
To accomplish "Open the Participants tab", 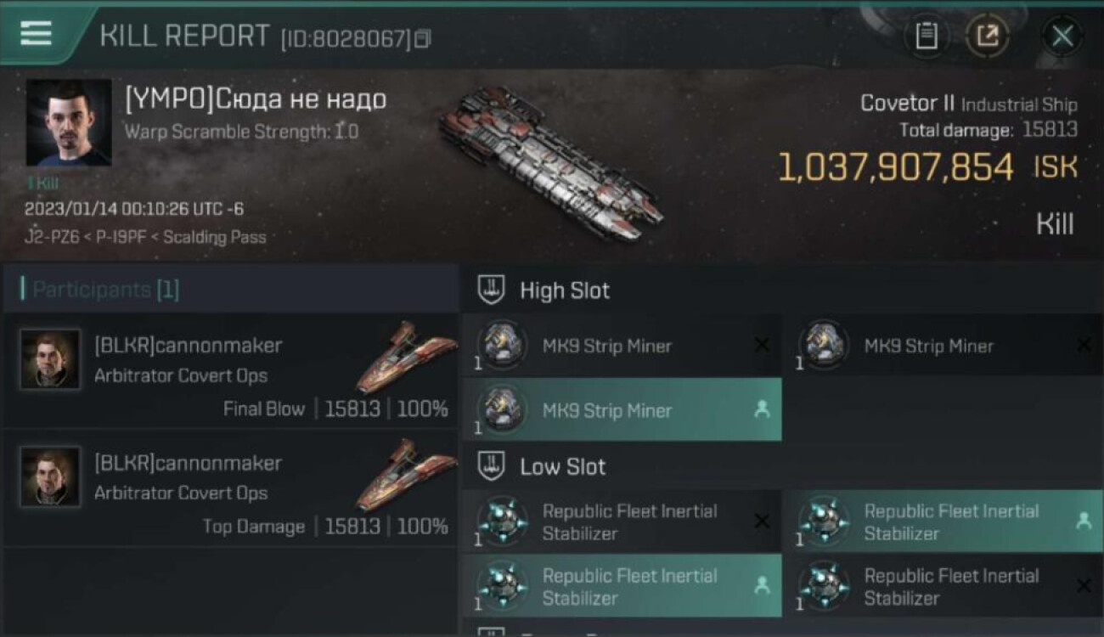I will point(100,290).
